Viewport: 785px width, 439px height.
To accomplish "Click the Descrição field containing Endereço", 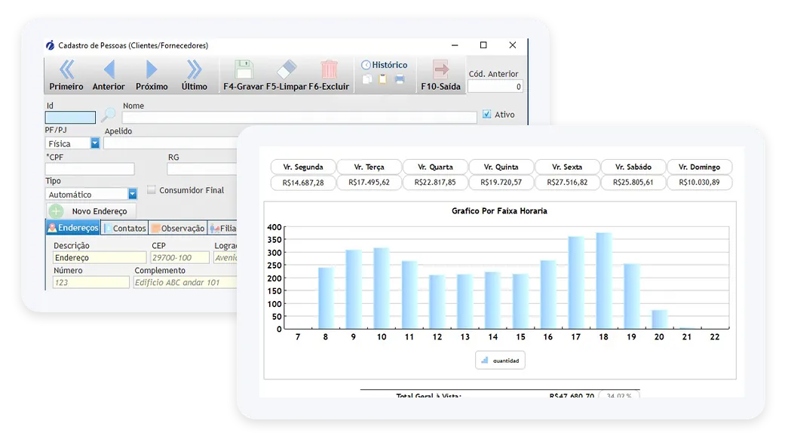I will tap(100, 258).
